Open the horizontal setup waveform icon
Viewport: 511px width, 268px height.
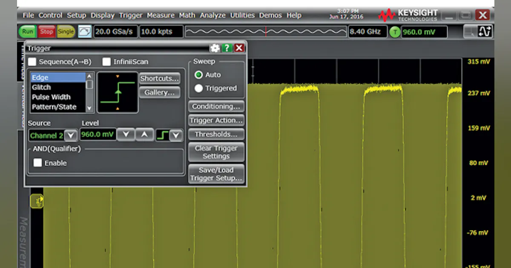click(x=84, y=31)
